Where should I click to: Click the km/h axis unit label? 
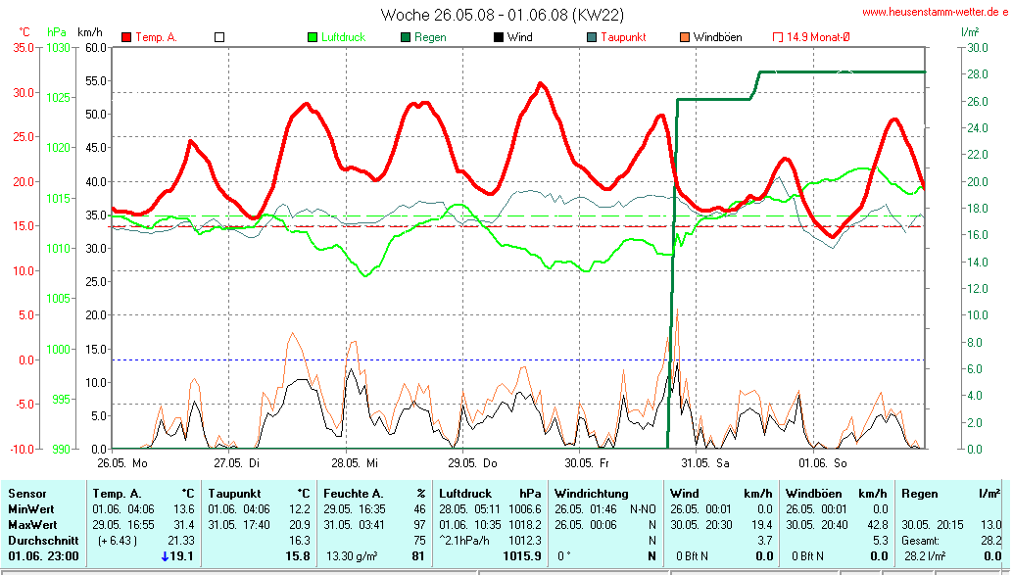pos(89,32)
